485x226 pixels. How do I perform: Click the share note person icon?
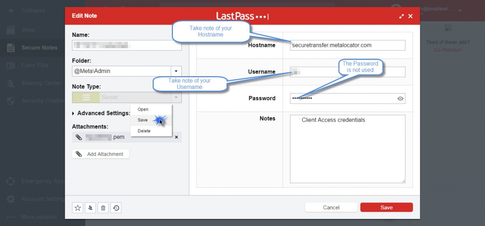90,208
